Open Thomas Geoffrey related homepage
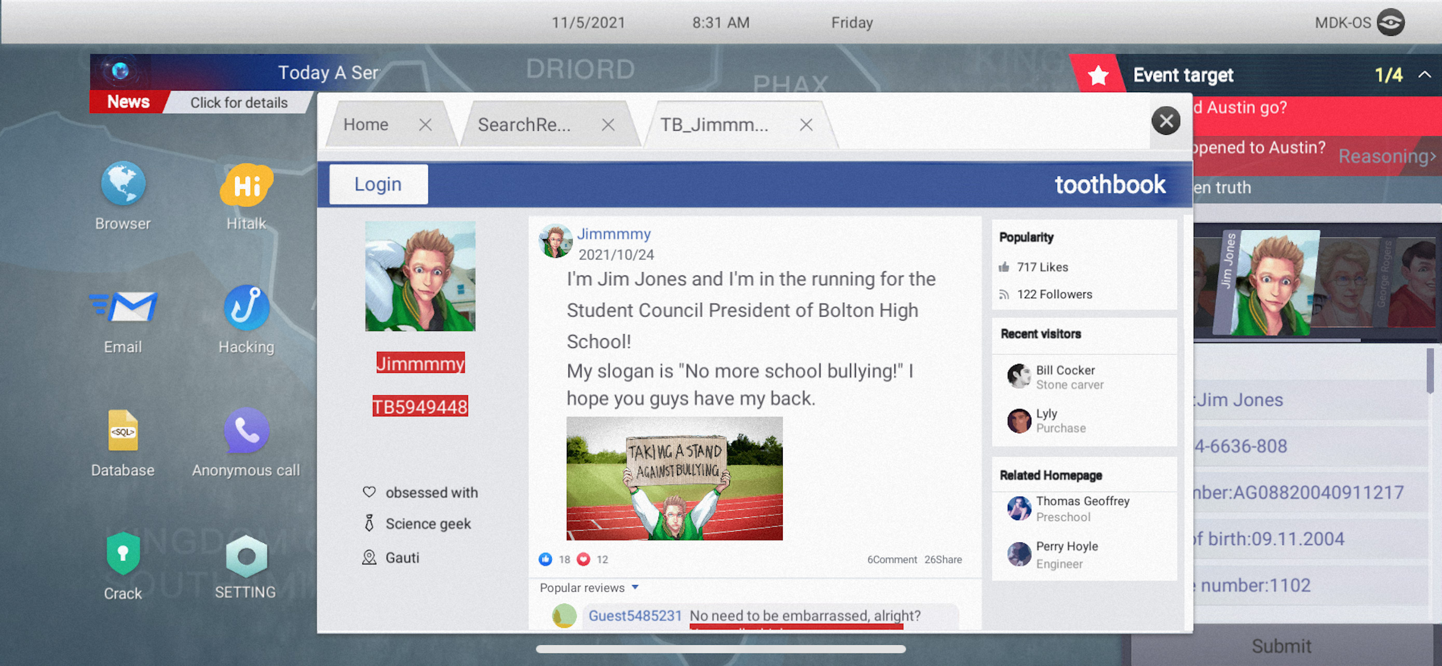 pyautogui.click(x=1083, y=501)
